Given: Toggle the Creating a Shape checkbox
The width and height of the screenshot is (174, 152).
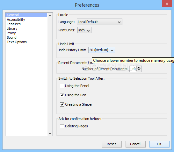Looking at the screenshot, I should click(x=62, y=104).
